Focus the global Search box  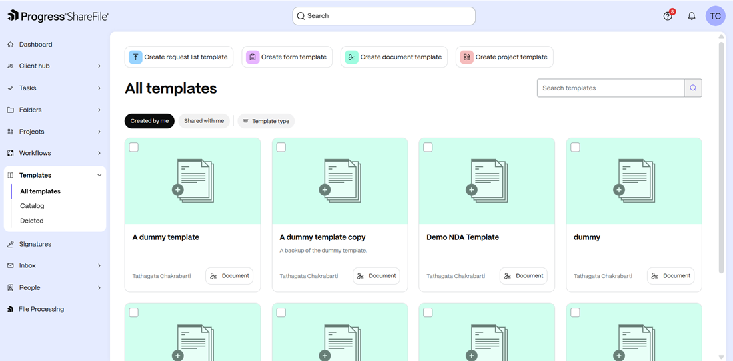point(384,16)
